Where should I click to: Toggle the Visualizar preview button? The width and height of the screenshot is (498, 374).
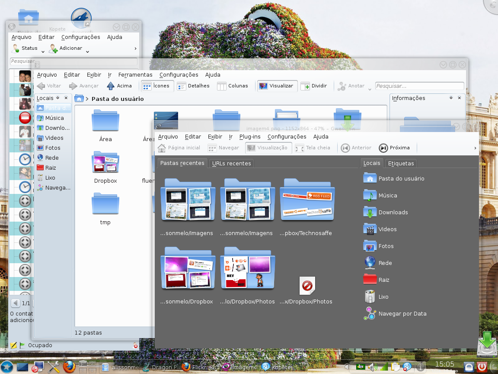(277, 86)
